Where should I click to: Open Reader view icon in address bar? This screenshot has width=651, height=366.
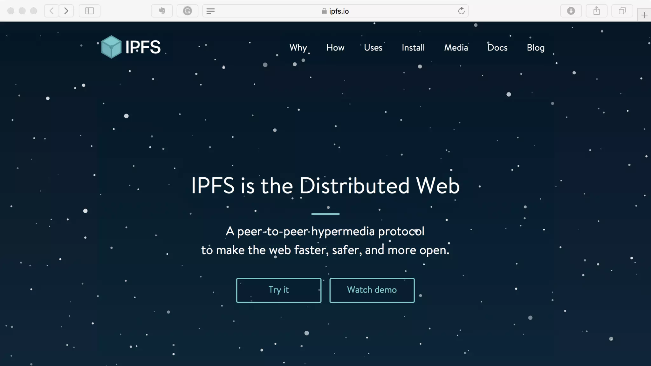coord(210,11)
